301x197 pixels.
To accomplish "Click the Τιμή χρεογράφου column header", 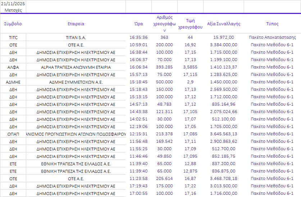I will click(x=190, y=24).
